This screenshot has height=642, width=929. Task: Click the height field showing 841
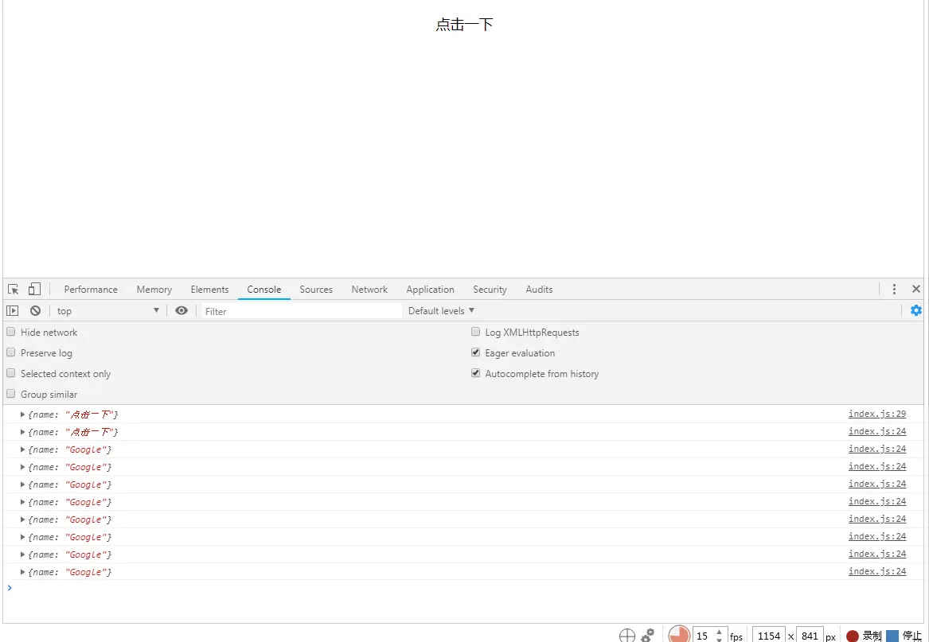810,636
